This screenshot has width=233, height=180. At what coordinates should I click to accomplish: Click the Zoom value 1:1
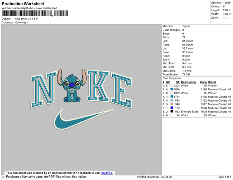pos(225,17)
